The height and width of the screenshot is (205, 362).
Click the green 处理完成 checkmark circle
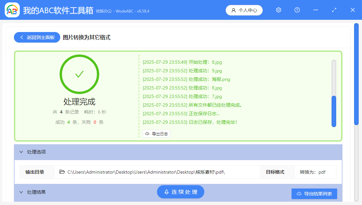coord(79,74)
